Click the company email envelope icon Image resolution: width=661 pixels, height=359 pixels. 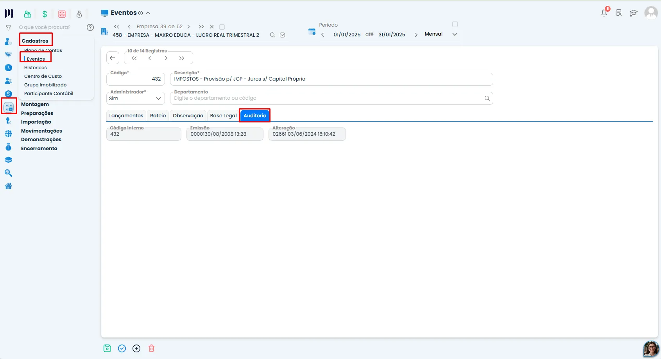click(x=283, y=35)
